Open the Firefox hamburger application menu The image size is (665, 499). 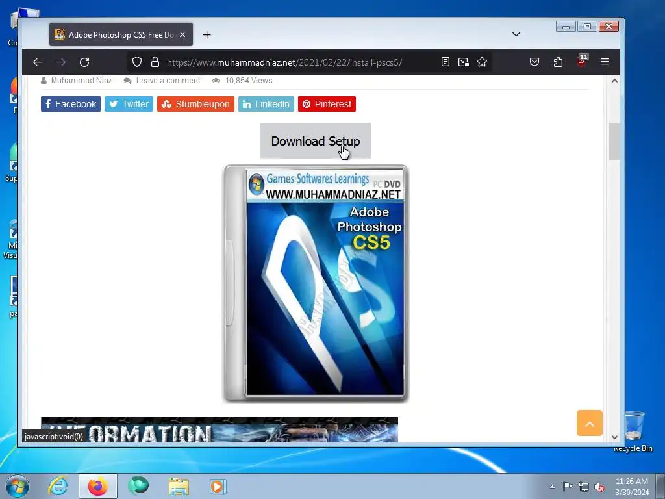(x=605, y=62)
